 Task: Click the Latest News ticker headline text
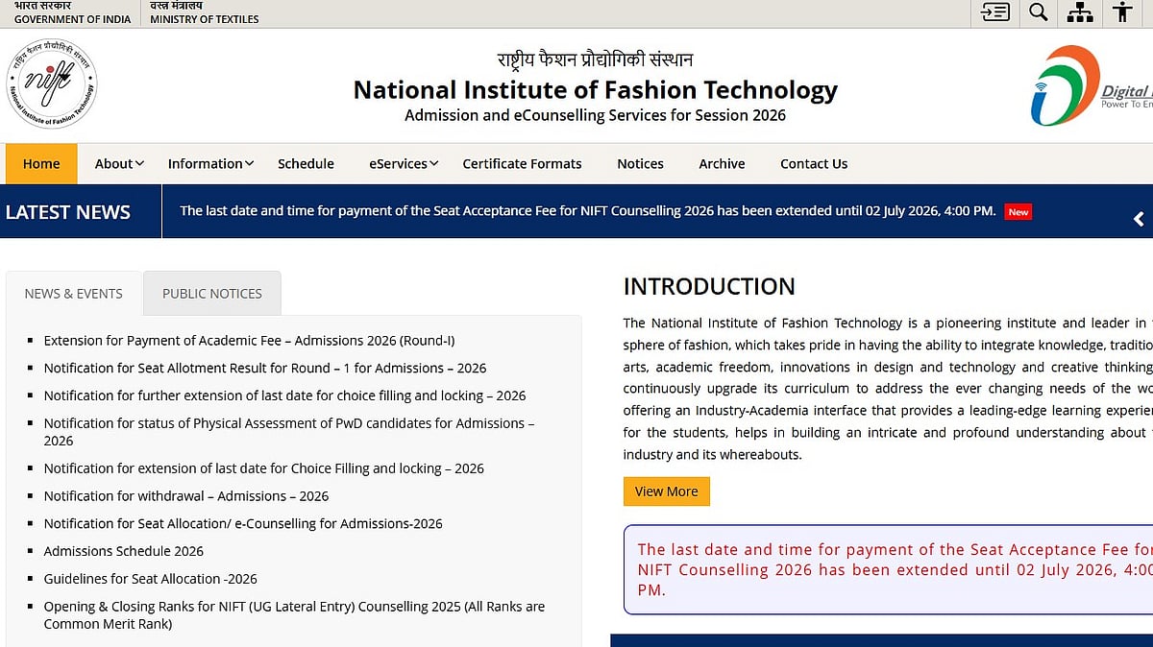coord(587,211)
